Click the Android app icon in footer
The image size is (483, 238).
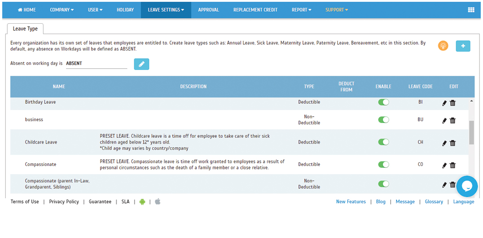tap(142, 202)
